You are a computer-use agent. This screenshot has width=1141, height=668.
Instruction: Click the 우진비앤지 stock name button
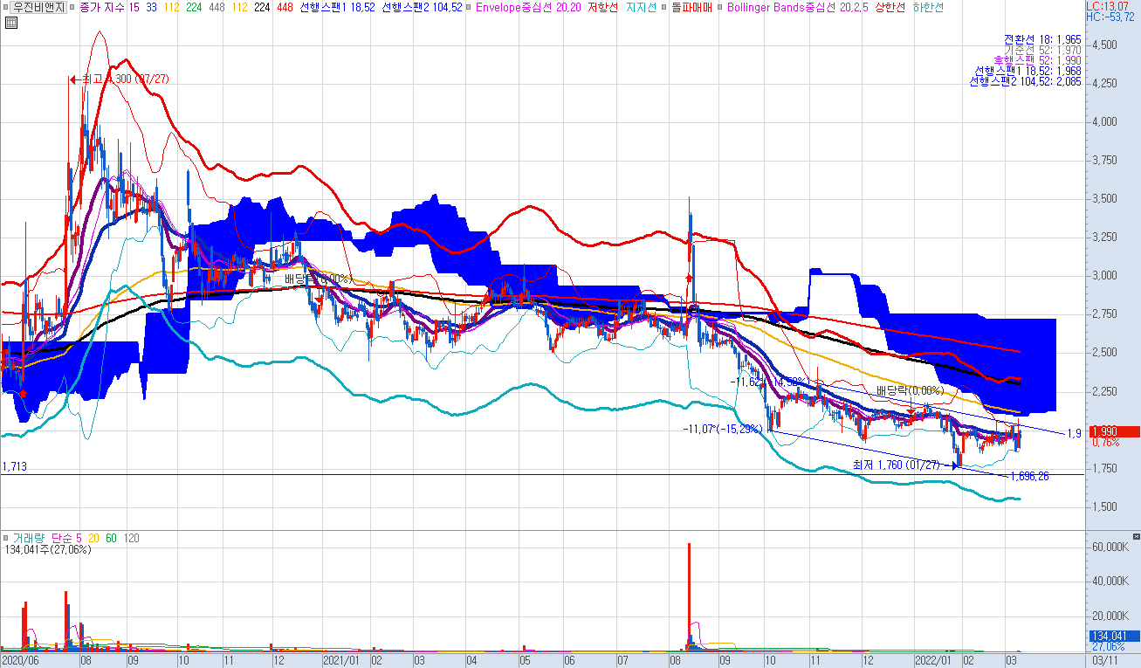(x=37, y=7)
